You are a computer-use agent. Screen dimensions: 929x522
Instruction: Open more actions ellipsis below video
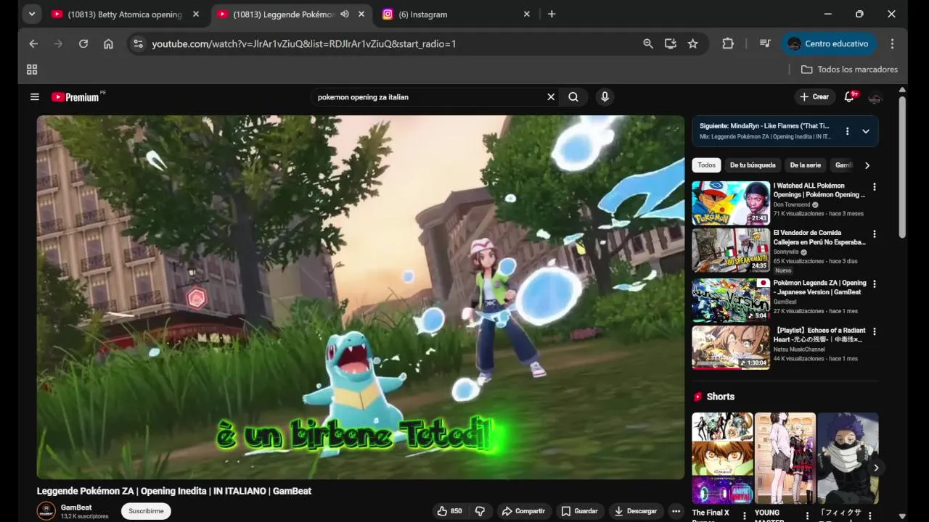click(x=676, y=511)
